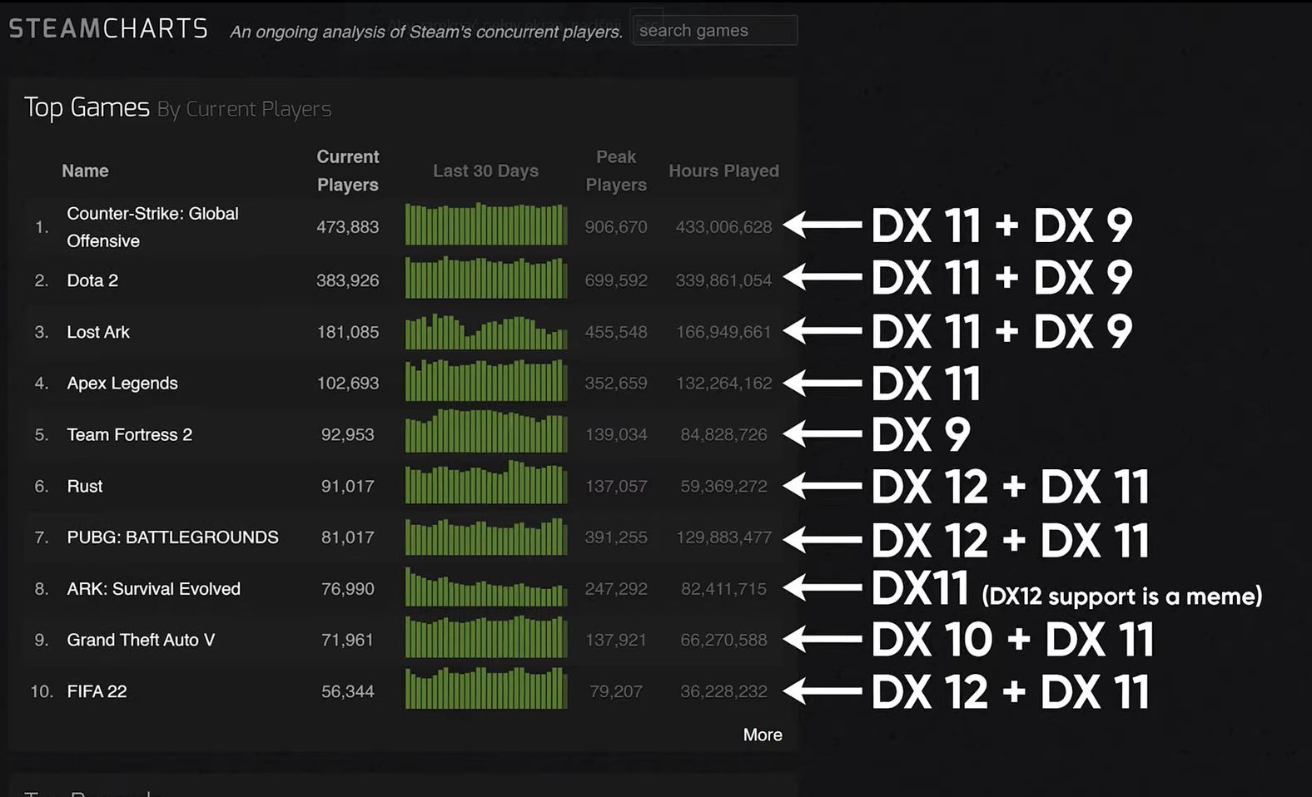Select current players value 56,344
The width and height of the screenshot is (1312, 797).
click(348, 691)
